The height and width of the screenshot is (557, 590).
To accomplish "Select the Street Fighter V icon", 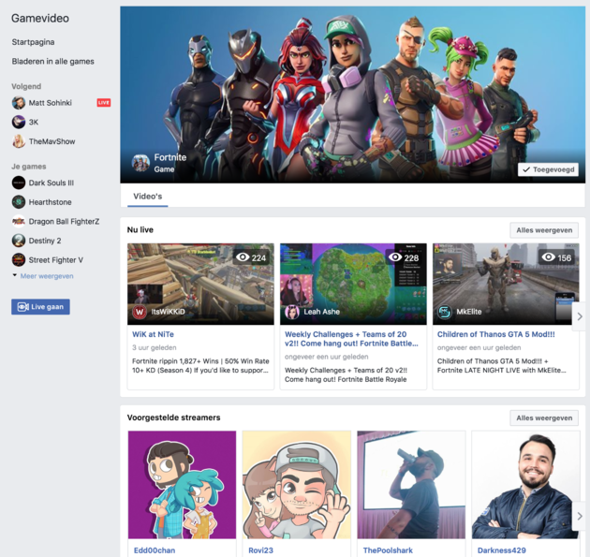I will (19, 260).
